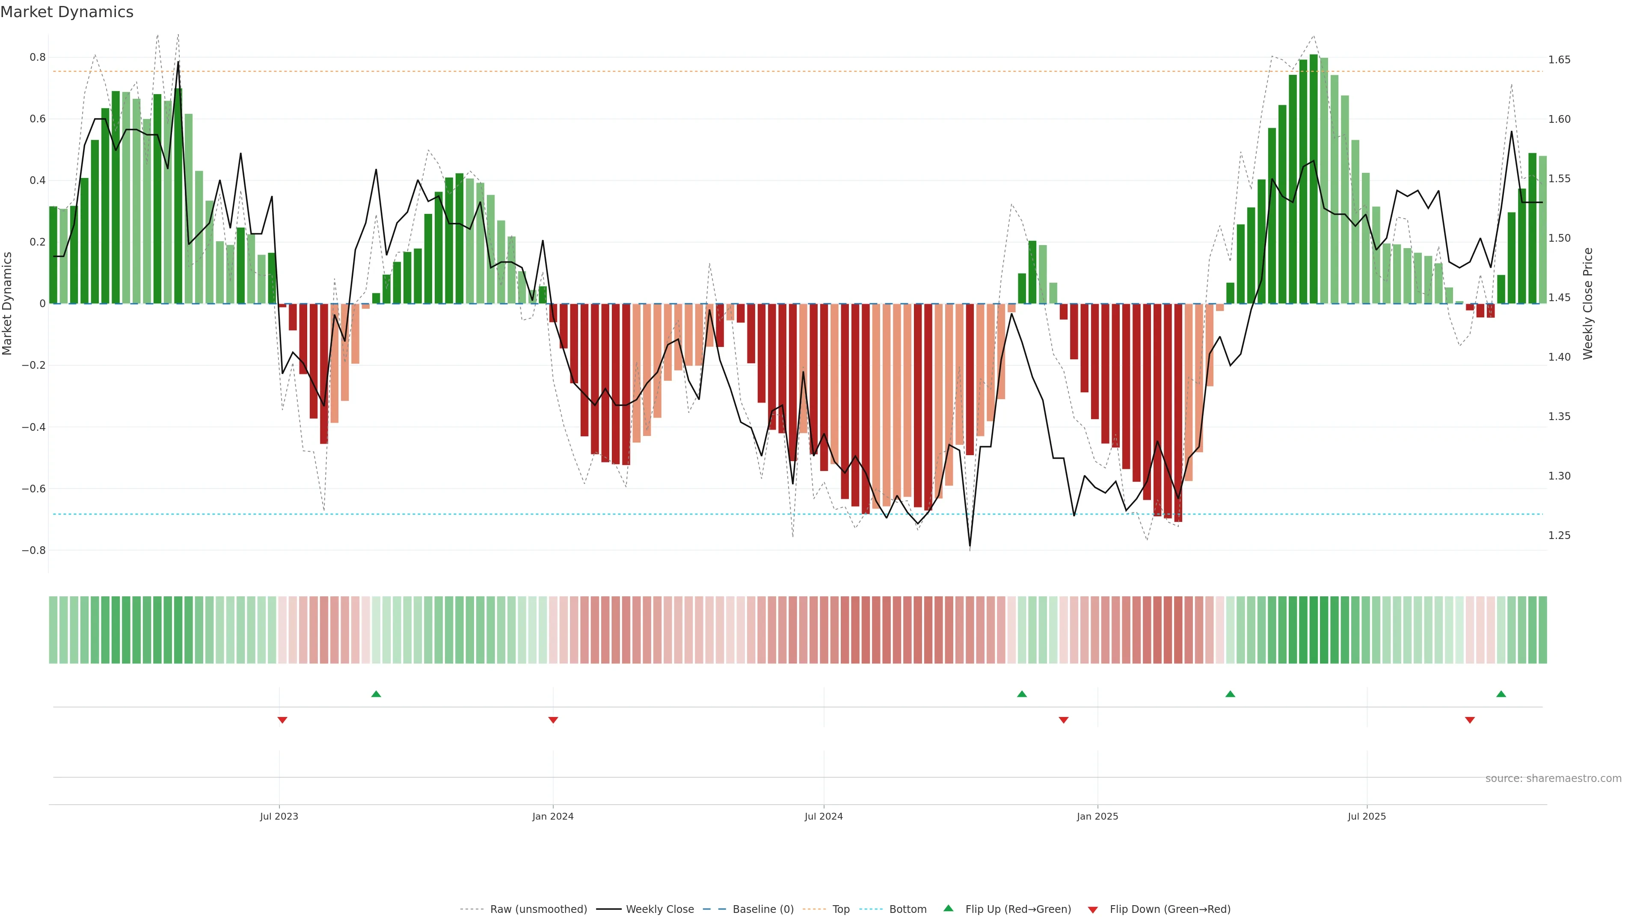Click the Weekly Close Price axis title
1643x924 pixels.
pyautogui.click(x=1588, y=304)
